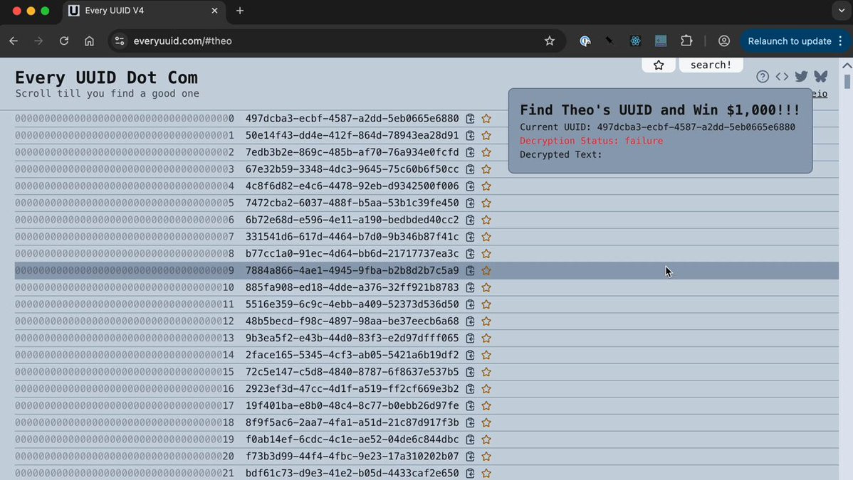
Task: Close the Every UUID V4 tab
Action: click(214, 11)
